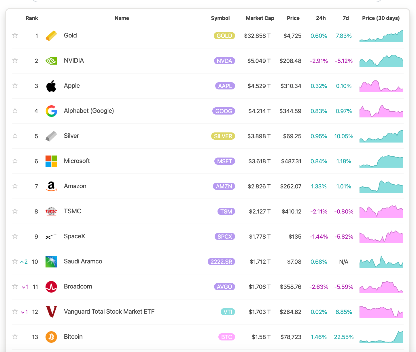
Task: Sort table by 24h column header
Action: 321,18
